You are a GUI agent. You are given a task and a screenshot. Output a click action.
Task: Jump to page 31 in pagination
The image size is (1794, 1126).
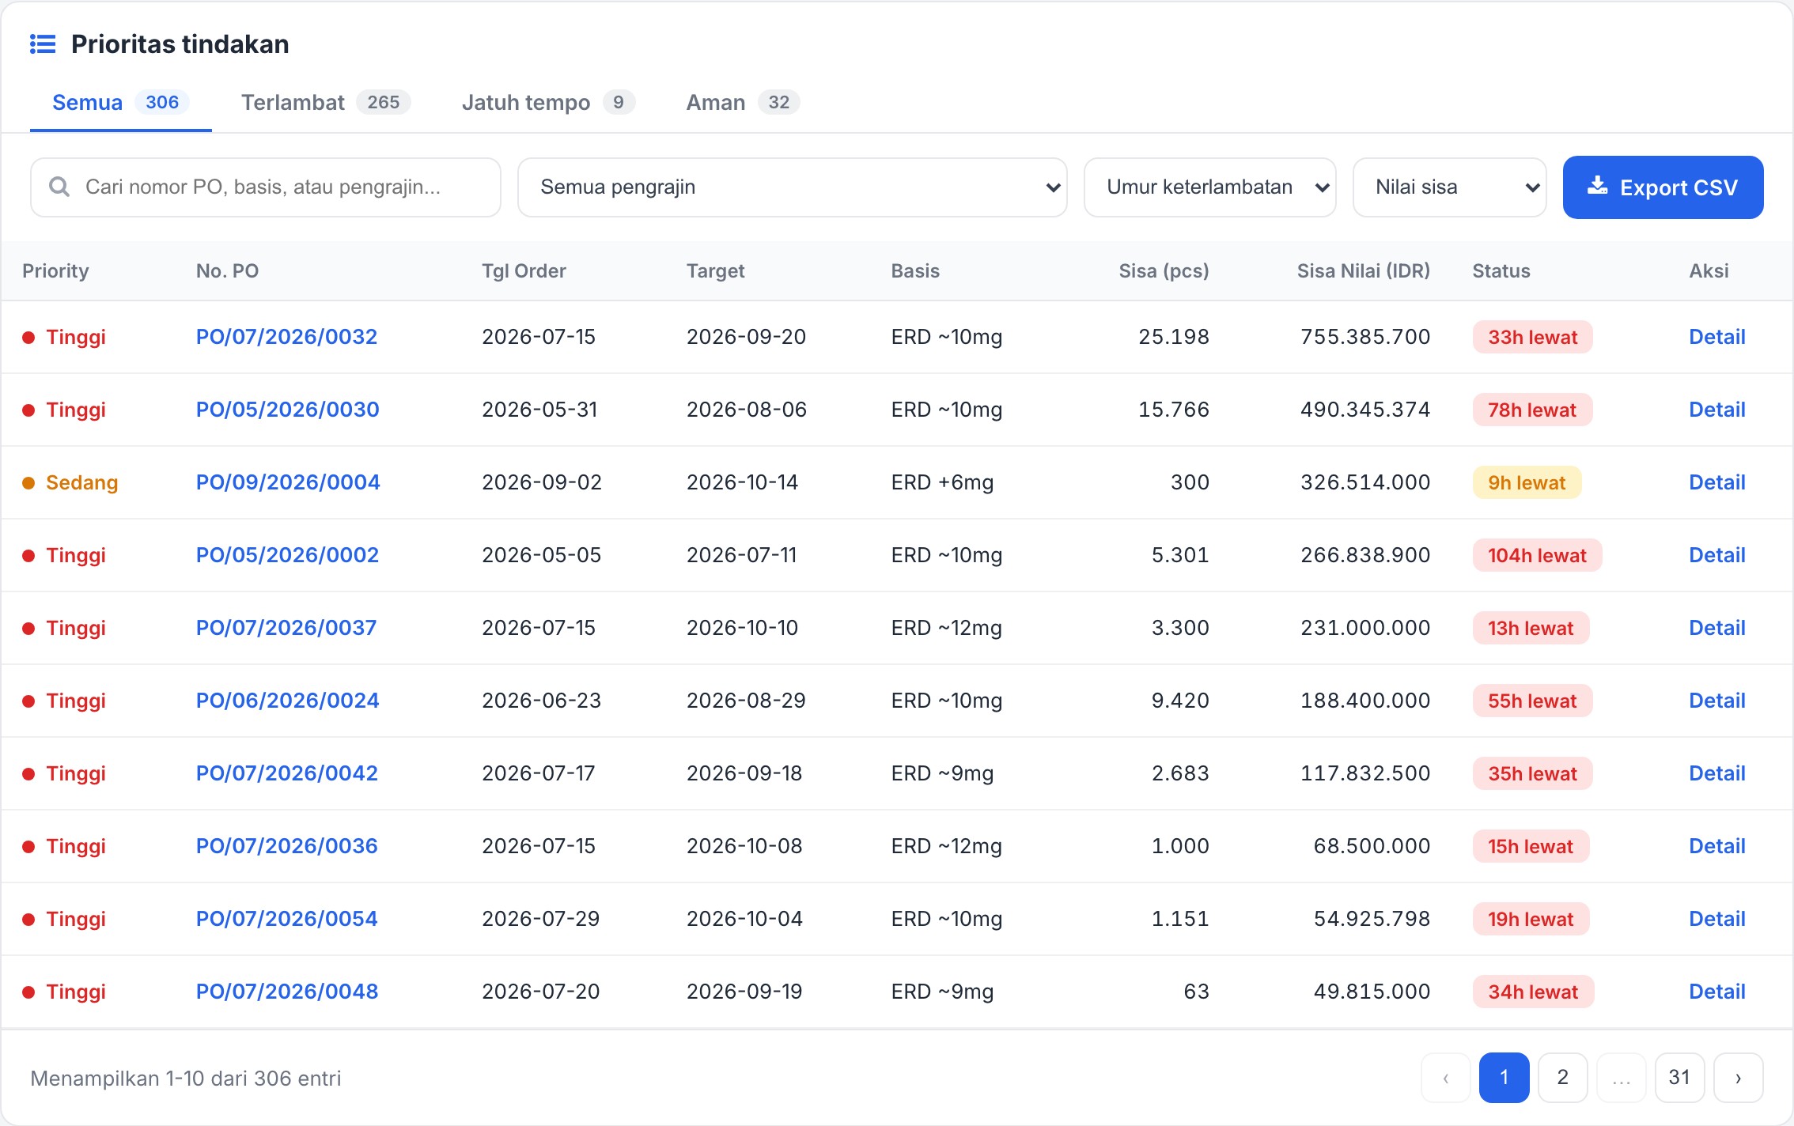1679,1078
